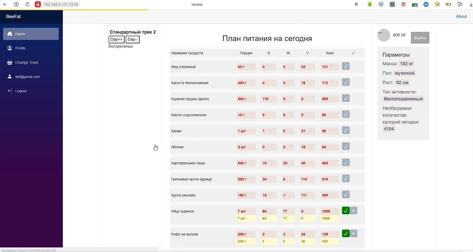This screenshot has height=252, width=473.
Task: Check off Банан
Action: coord(346,130)
